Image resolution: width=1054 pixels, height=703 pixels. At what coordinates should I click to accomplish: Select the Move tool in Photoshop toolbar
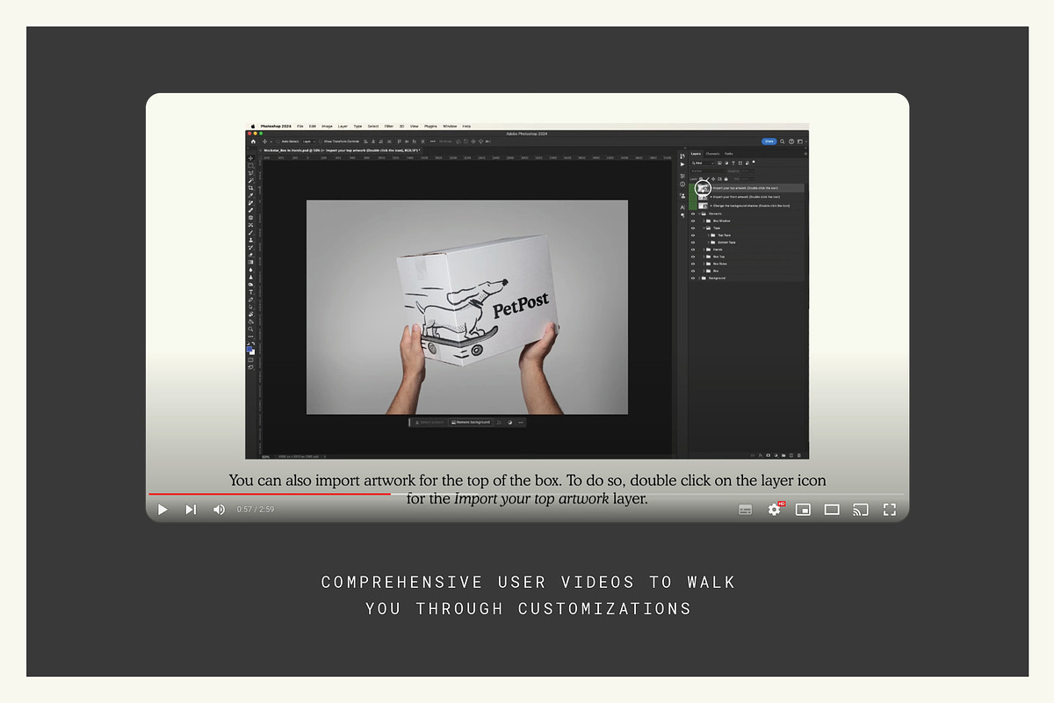pyautogui.click(x=250, y=158)
